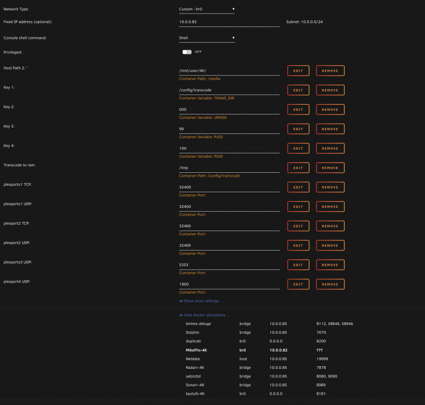Click the /tmp host path field
The height and width of the screenshot is (405, 425).
coord(229,168)
